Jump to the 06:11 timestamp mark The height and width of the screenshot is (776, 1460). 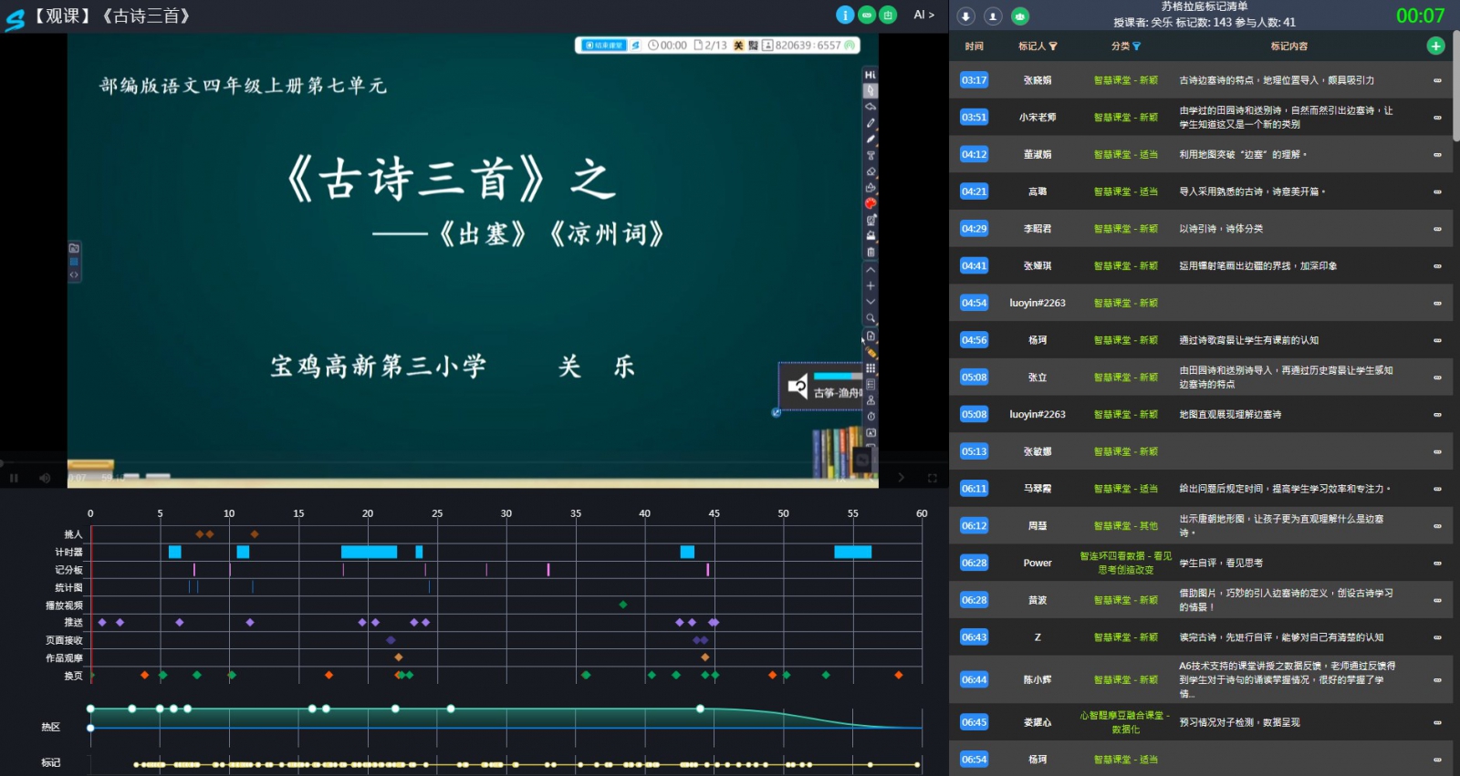point(974,489)
